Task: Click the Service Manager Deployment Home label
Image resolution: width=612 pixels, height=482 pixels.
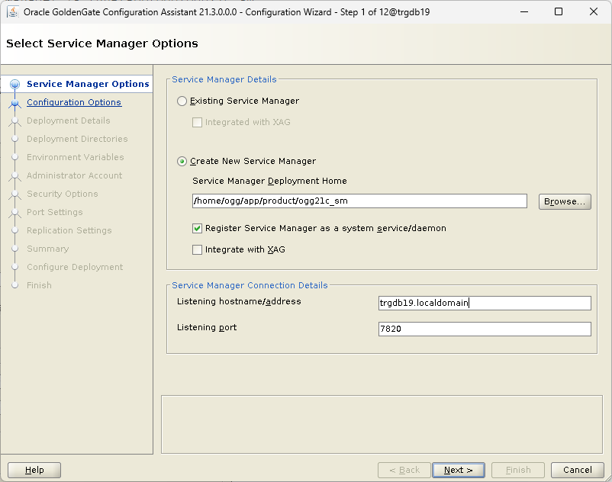Action: (x=269, y=181)
